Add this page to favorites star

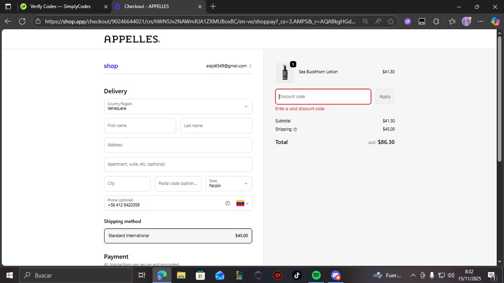390,21
